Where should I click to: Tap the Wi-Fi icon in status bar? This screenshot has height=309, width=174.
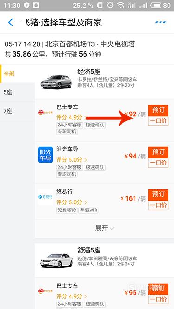tap(120, 5)
